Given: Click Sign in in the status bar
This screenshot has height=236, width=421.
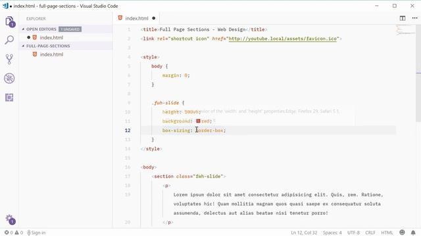Looking at the screenshot, I should pyautogui.click(x=36, y=233).
